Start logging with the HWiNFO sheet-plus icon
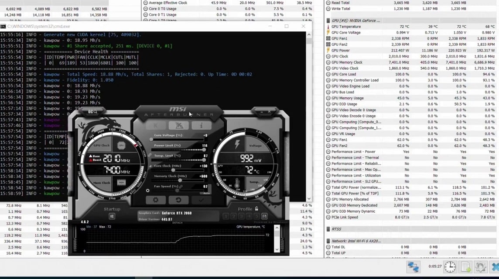Viewport: 499px width, 279px height. pos(466,267)
